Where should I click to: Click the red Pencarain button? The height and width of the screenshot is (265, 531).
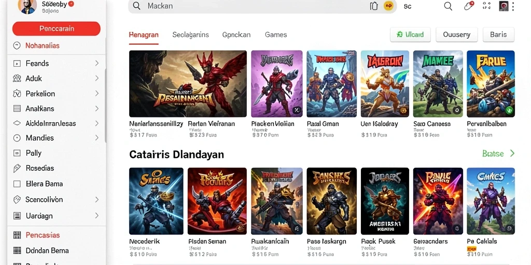(56, 29)
